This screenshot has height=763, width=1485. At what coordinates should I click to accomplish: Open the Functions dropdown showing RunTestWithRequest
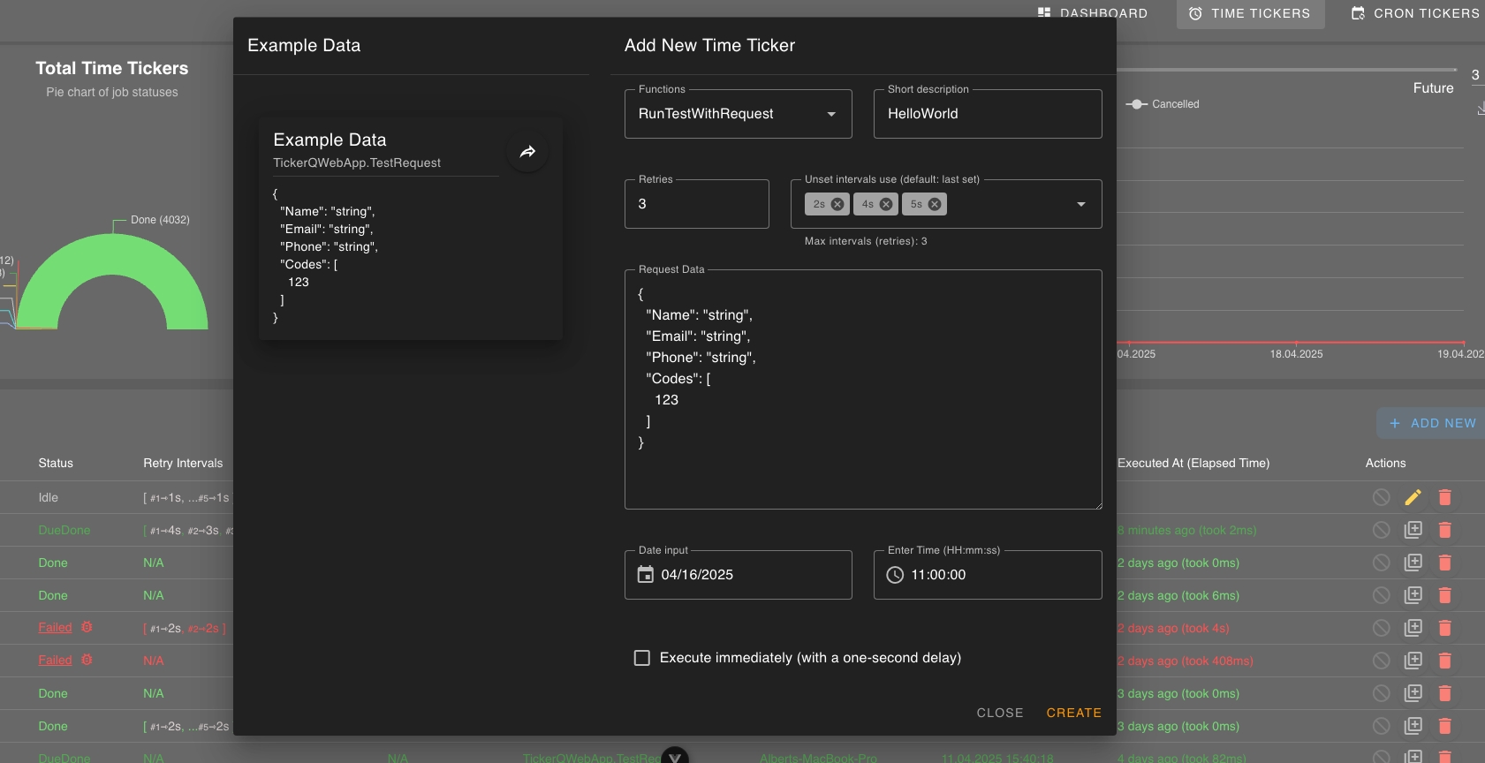click(x=738, y=114)
